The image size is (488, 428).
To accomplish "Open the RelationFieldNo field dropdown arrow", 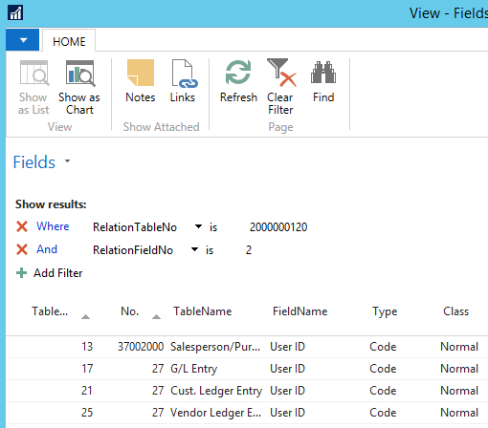I will click(x=194, y=249).
